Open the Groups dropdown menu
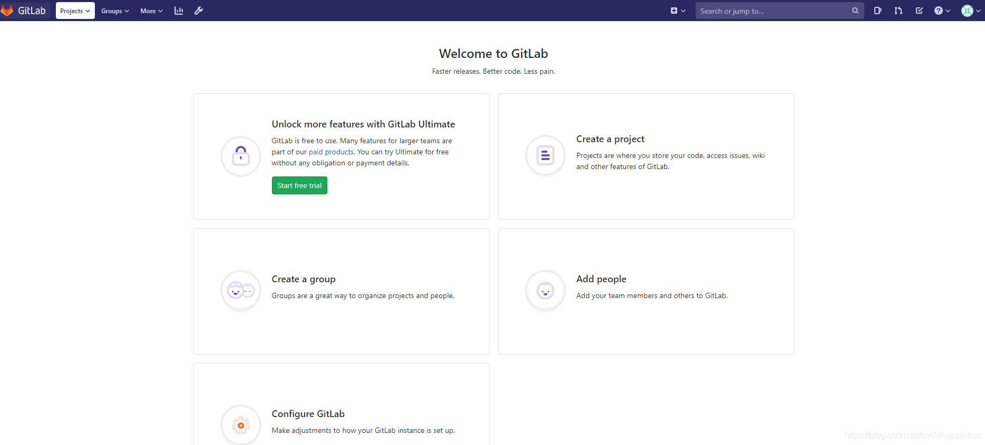985x445 pixels. pos(115,11)
